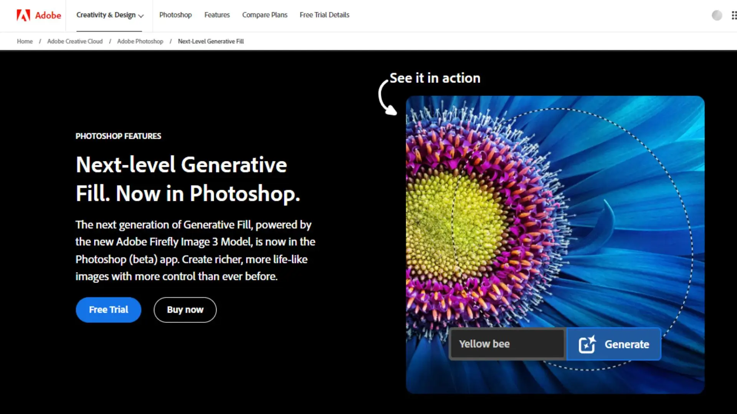The image size is (737, 414).
Task: Go to the Photoshop nav item
Action: pos(175,15)
